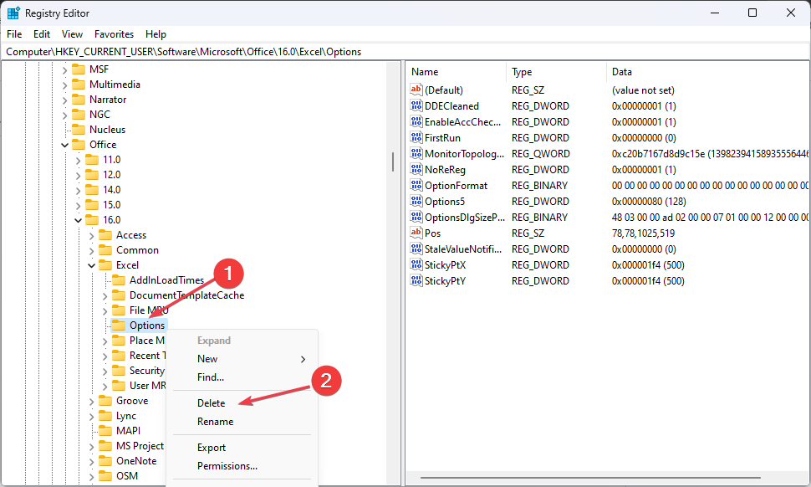The image size is (811, 487).
Task: Click the StickyPtY value icon
Action: click(x=416, y=281)
